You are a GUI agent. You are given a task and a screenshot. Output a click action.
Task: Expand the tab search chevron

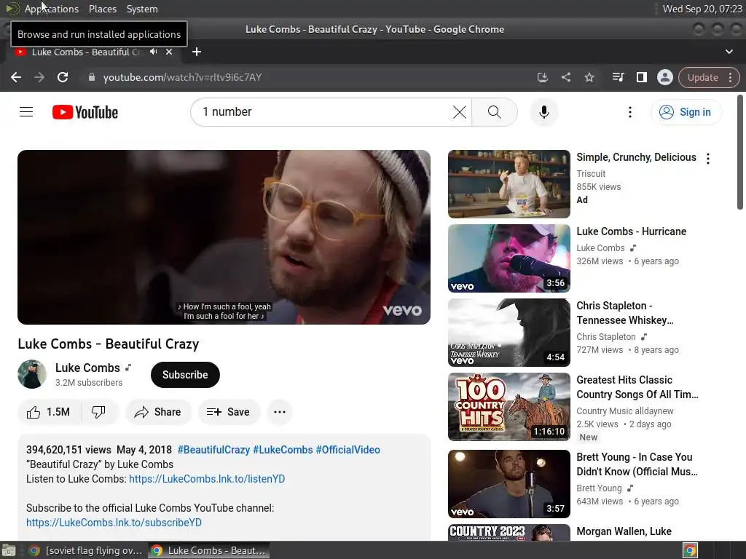(x=729, y=52)
